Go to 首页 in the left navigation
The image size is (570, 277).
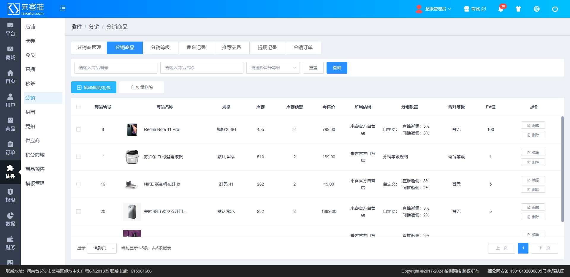pyautogui.click(x=10, y=77)
